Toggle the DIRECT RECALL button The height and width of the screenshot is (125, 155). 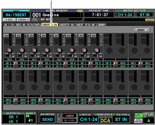[x=138, y=115]
